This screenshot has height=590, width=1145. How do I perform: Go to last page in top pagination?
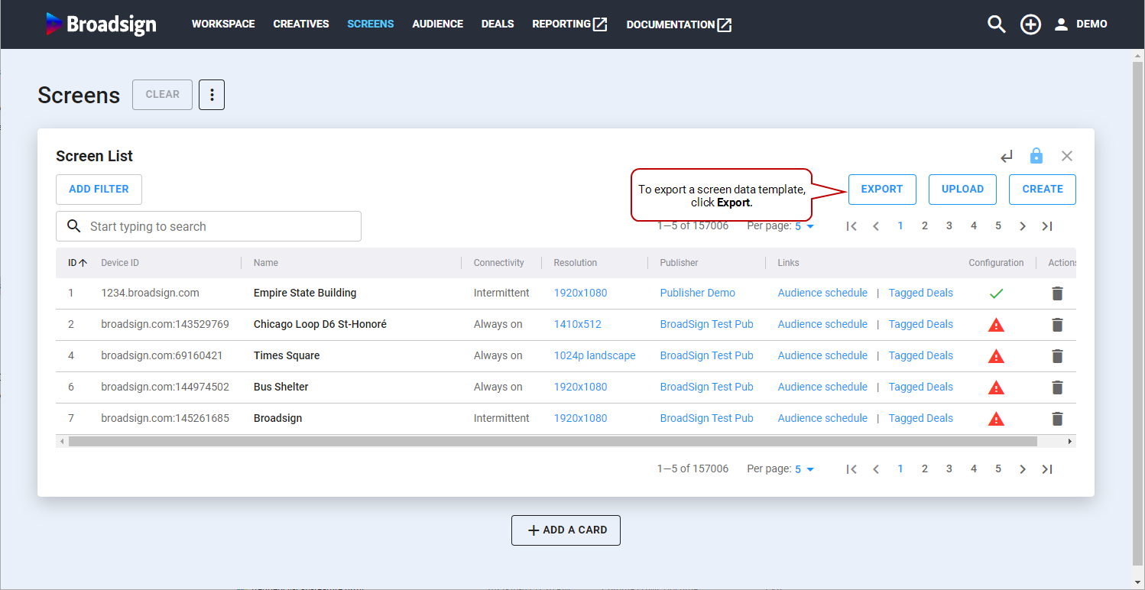click(1047, 226)
